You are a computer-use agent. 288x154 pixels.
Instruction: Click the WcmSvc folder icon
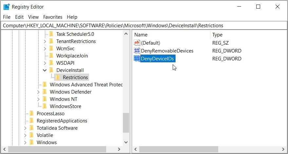pyautogui.click(x=51, y=48)
